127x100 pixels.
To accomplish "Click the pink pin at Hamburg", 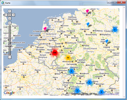I will [x=87, y=11].
